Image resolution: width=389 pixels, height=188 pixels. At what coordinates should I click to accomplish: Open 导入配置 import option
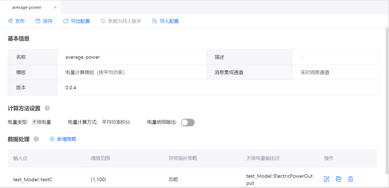coord(166,21)
